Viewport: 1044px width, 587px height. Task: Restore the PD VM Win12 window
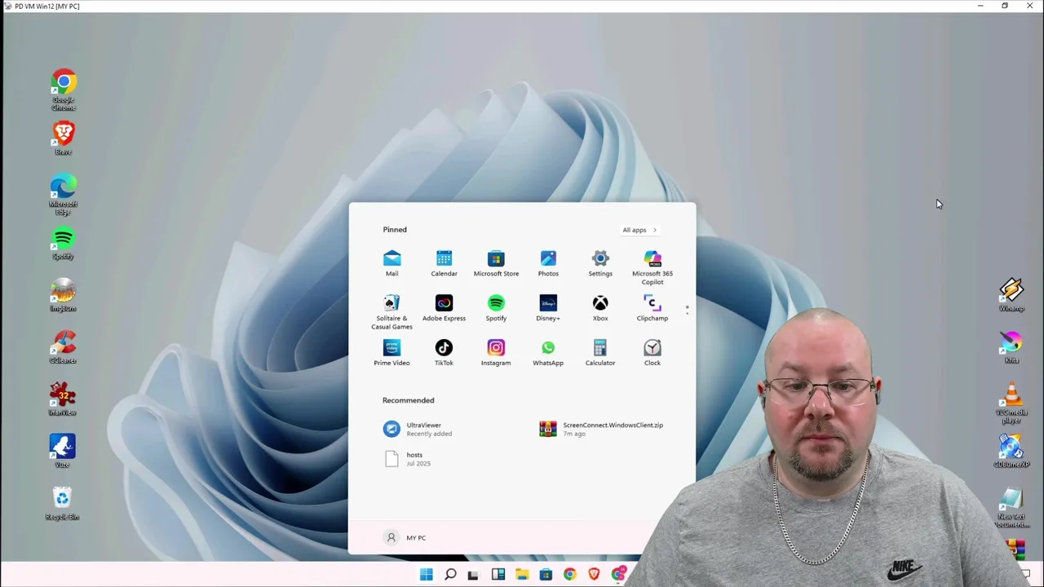1005,6
